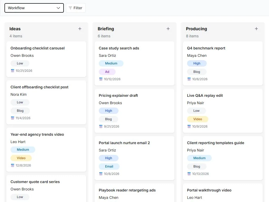Click assignee Leo Hart on Year-end trends video
This screenshot has width=269, height=202.
pos(18,142)
